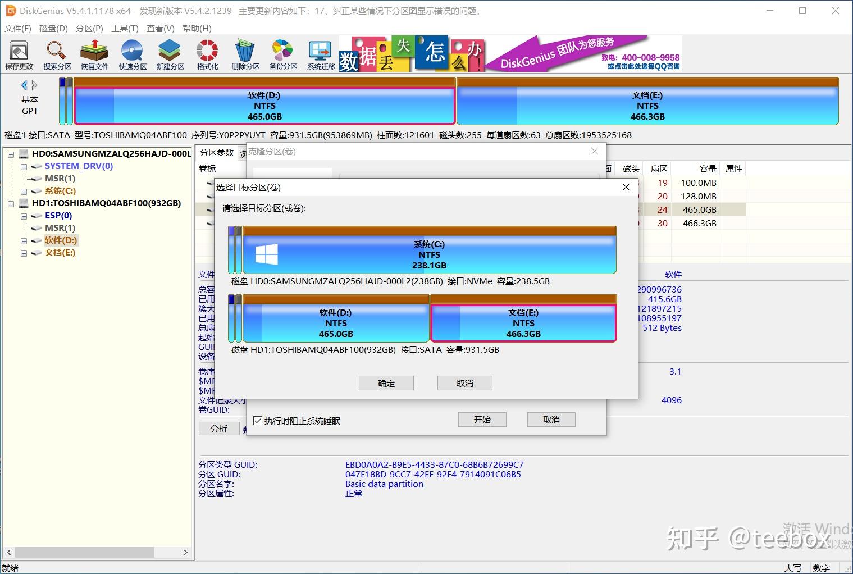Expand 软件(D:) tree node
Image resolution: width=853 pixels, height=574 pixels.
point(24,240)
